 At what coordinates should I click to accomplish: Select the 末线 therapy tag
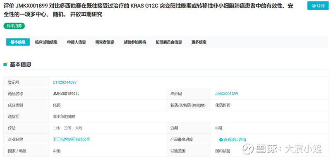tap(79, 128)
